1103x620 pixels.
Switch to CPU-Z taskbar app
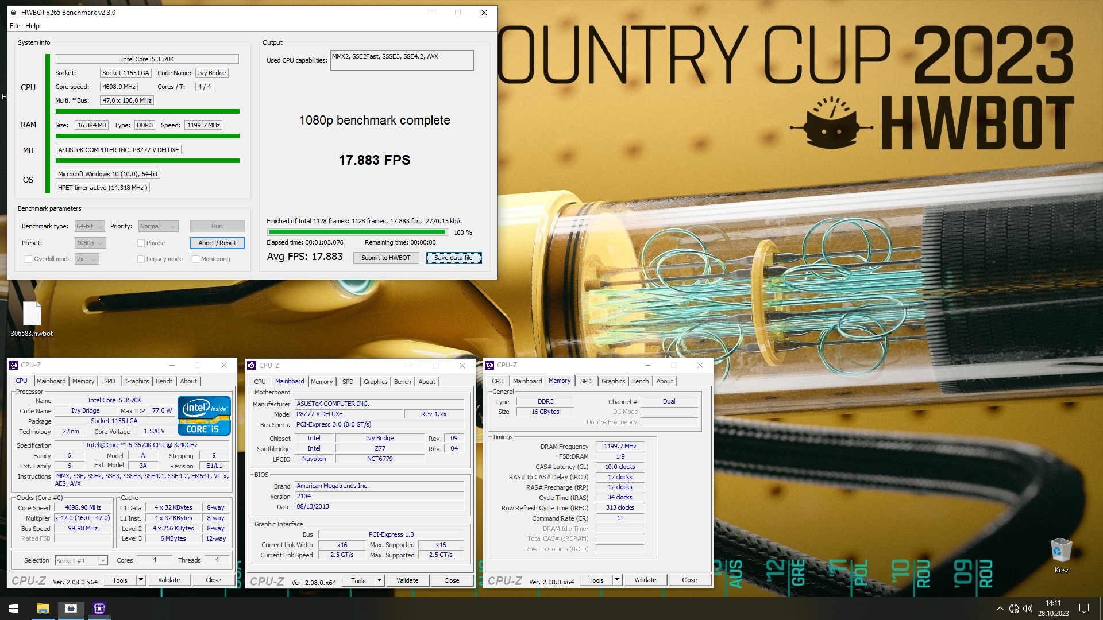(x=99, y=609)
